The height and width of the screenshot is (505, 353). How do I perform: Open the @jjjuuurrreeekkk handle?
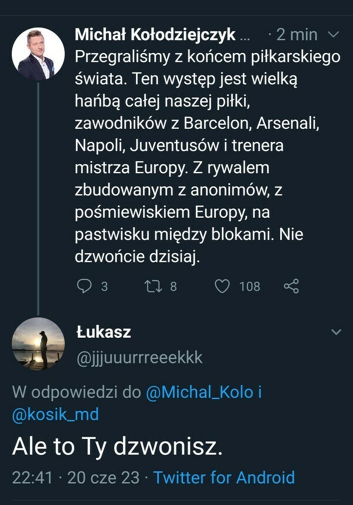[x=139, y=358]
